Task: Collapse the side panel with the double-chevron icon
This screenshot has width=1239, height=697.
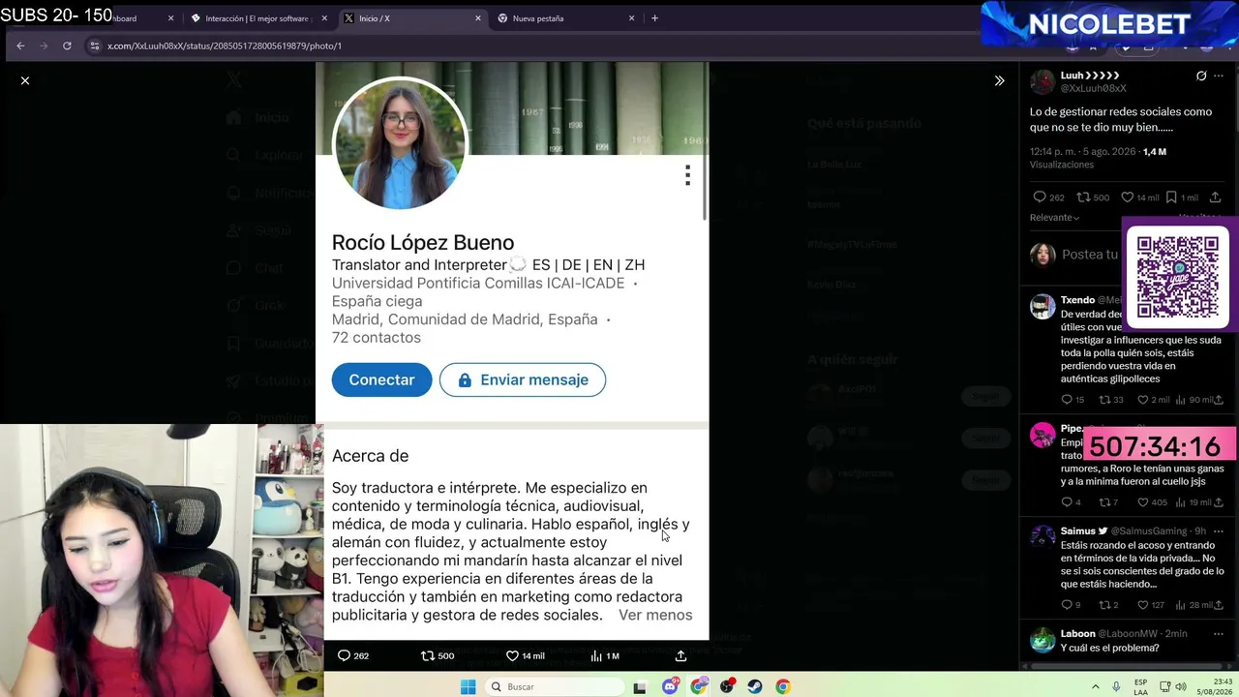Action: tap(999, 80)
